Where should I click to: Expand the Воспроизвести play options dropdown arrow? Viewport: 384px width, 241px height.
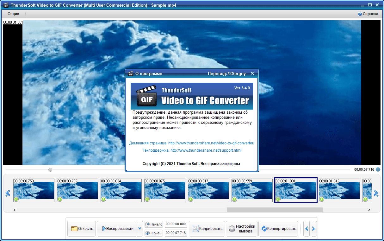click(x=139, y=229)
